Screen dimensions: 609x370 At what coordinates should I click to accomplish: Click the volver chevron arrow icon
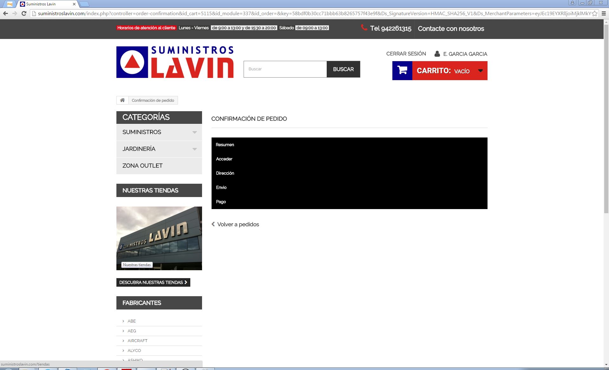point(213,224)
